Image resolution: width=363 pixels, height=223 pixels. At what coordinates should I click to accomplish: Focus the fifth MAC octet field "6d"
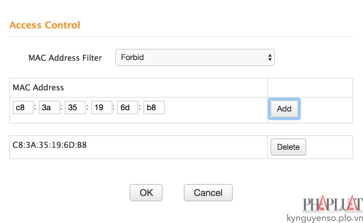click(127, 108)
